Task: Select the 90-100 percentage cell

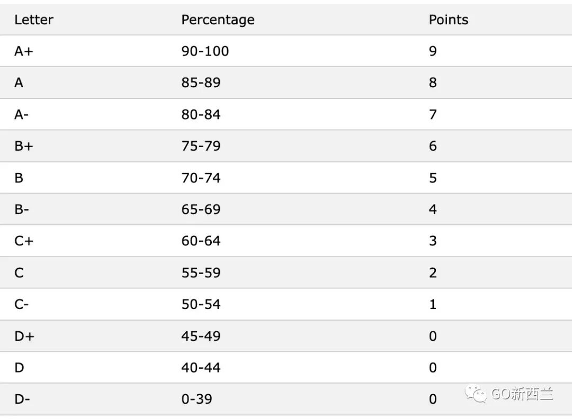Action: tap(205, 51)
